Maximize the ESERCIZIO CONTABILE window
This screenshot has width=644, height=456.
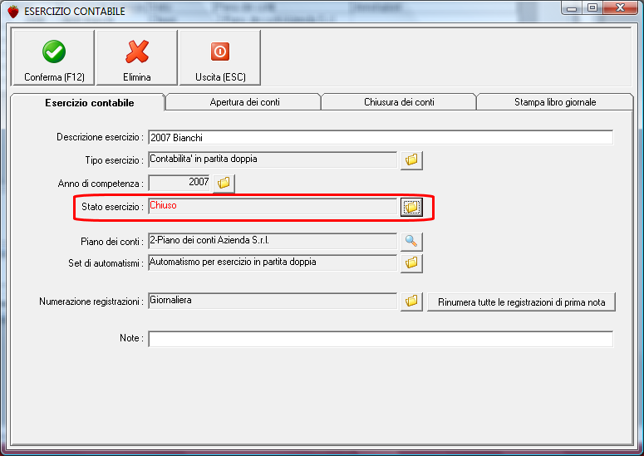(x=592, y=8)
